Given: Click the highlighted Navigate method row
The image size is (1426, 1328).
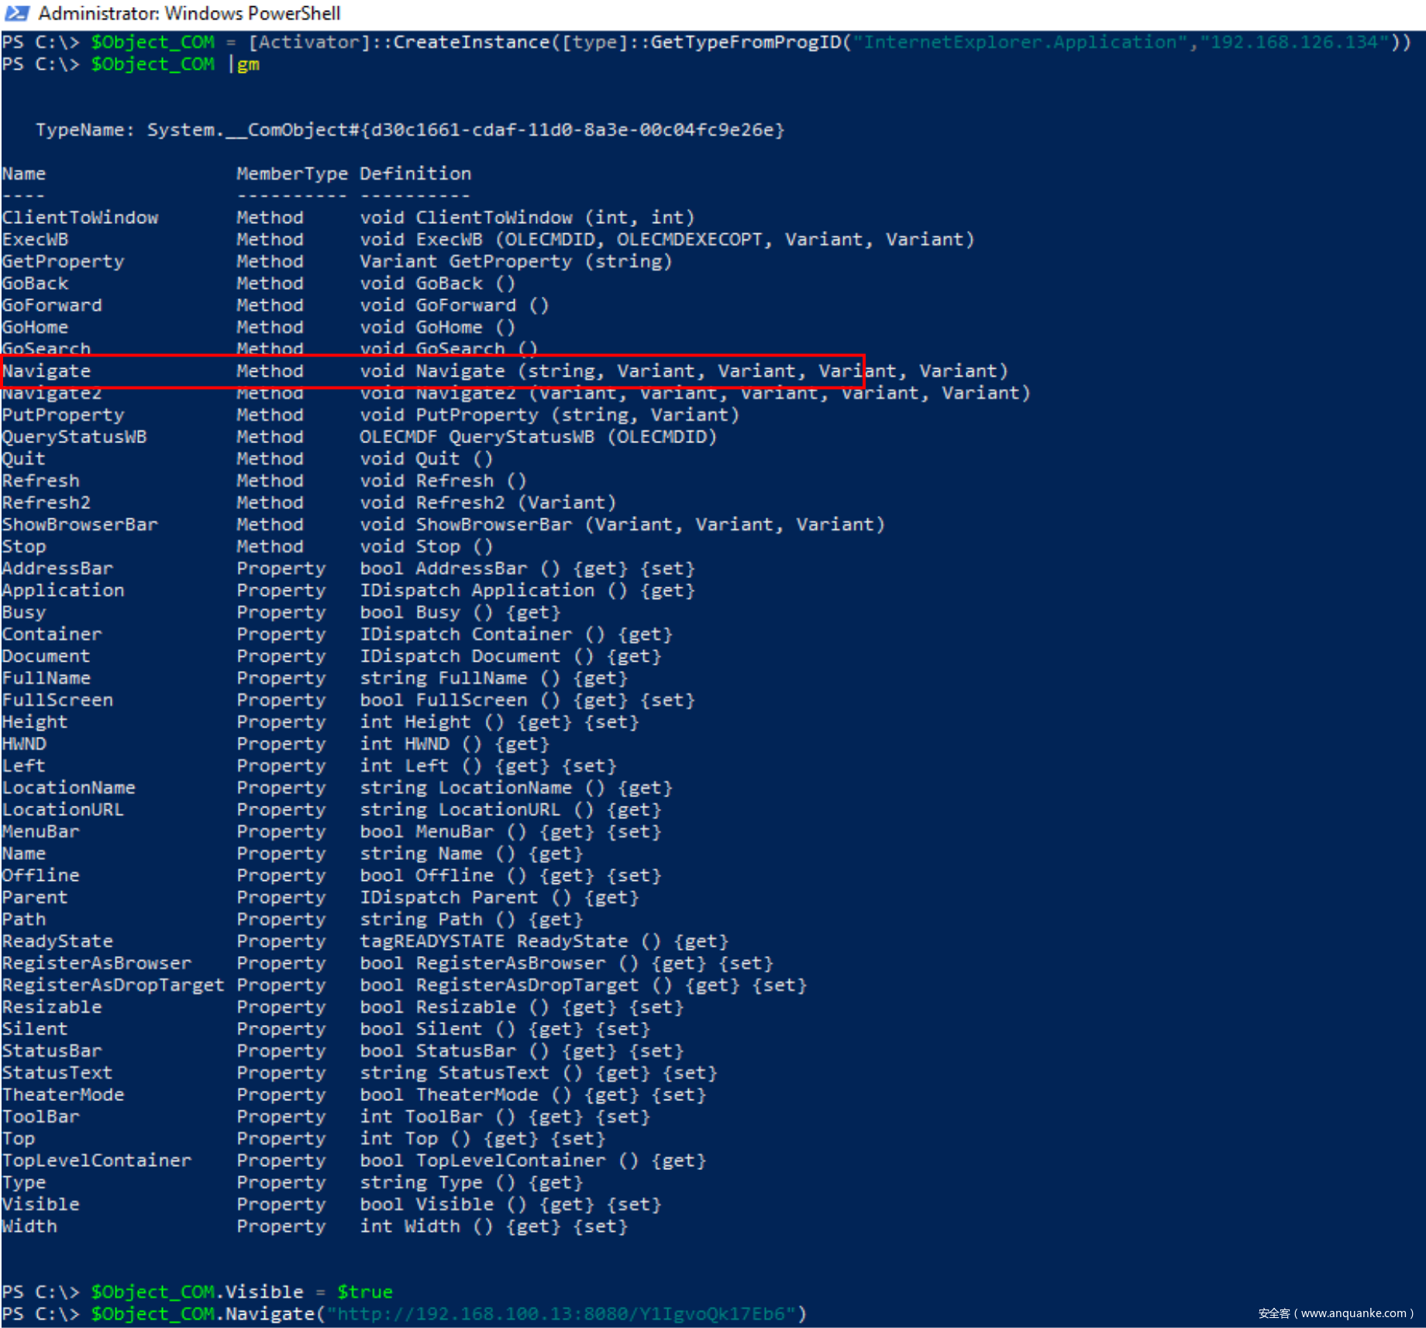Looking at the screenshot, I should (432, 371).
